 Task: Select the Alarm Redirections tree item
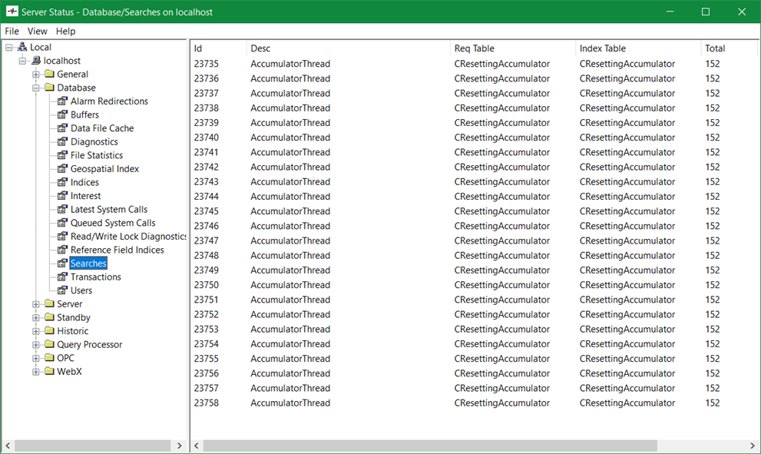(109, 101)
